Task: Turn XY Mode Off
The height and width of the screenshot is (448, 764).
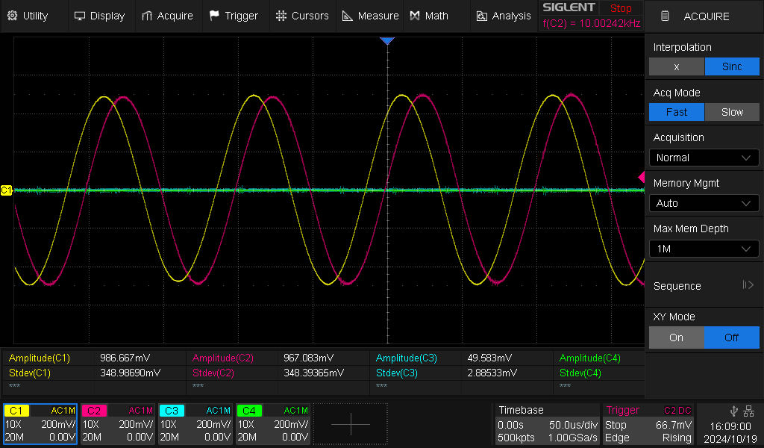Action: pyautogui.click(x=732, y=337)
